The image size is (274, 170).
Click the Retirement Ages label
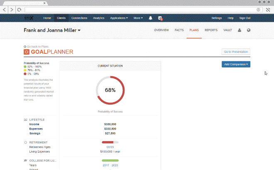coord(40,147)
